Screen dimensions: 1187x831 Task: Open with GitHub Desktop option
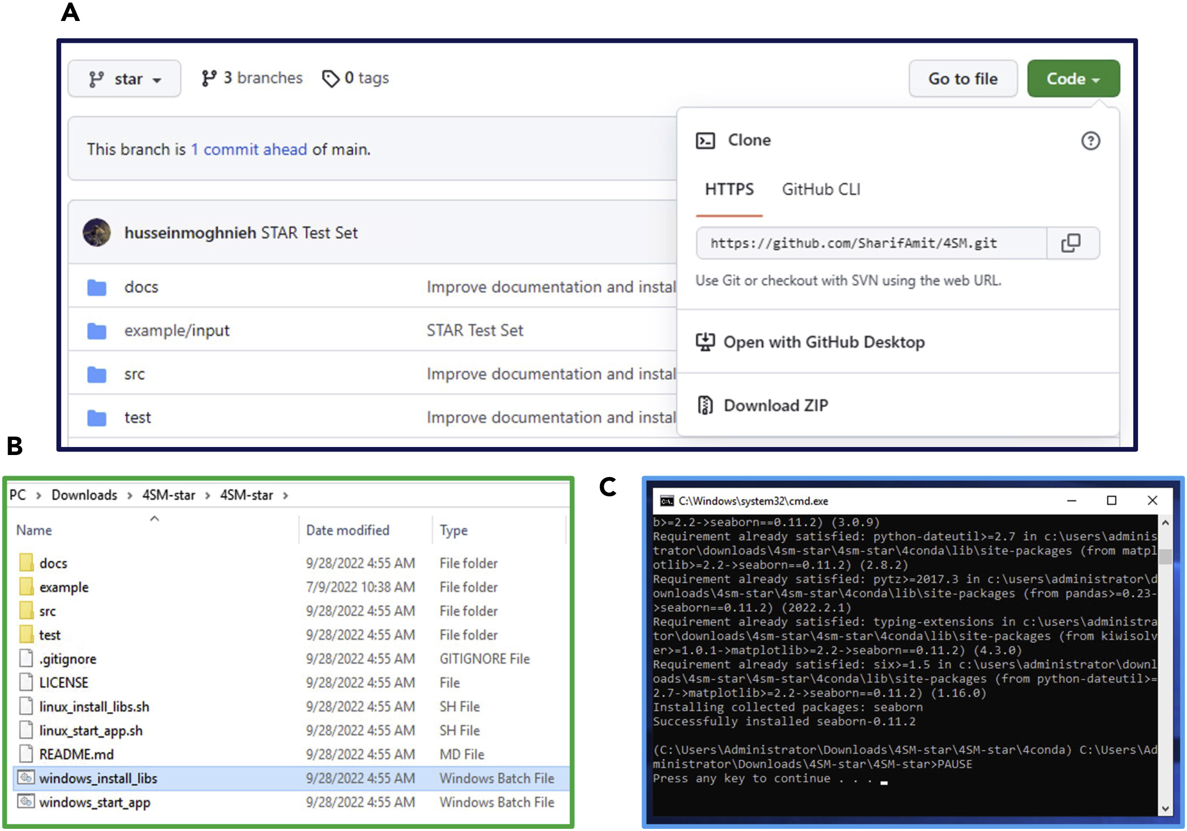pos(823,342)
